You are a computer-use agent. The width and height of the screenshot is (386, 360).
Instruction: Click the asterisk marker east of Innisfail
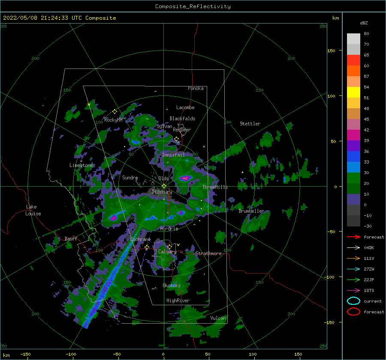[204, 147]
